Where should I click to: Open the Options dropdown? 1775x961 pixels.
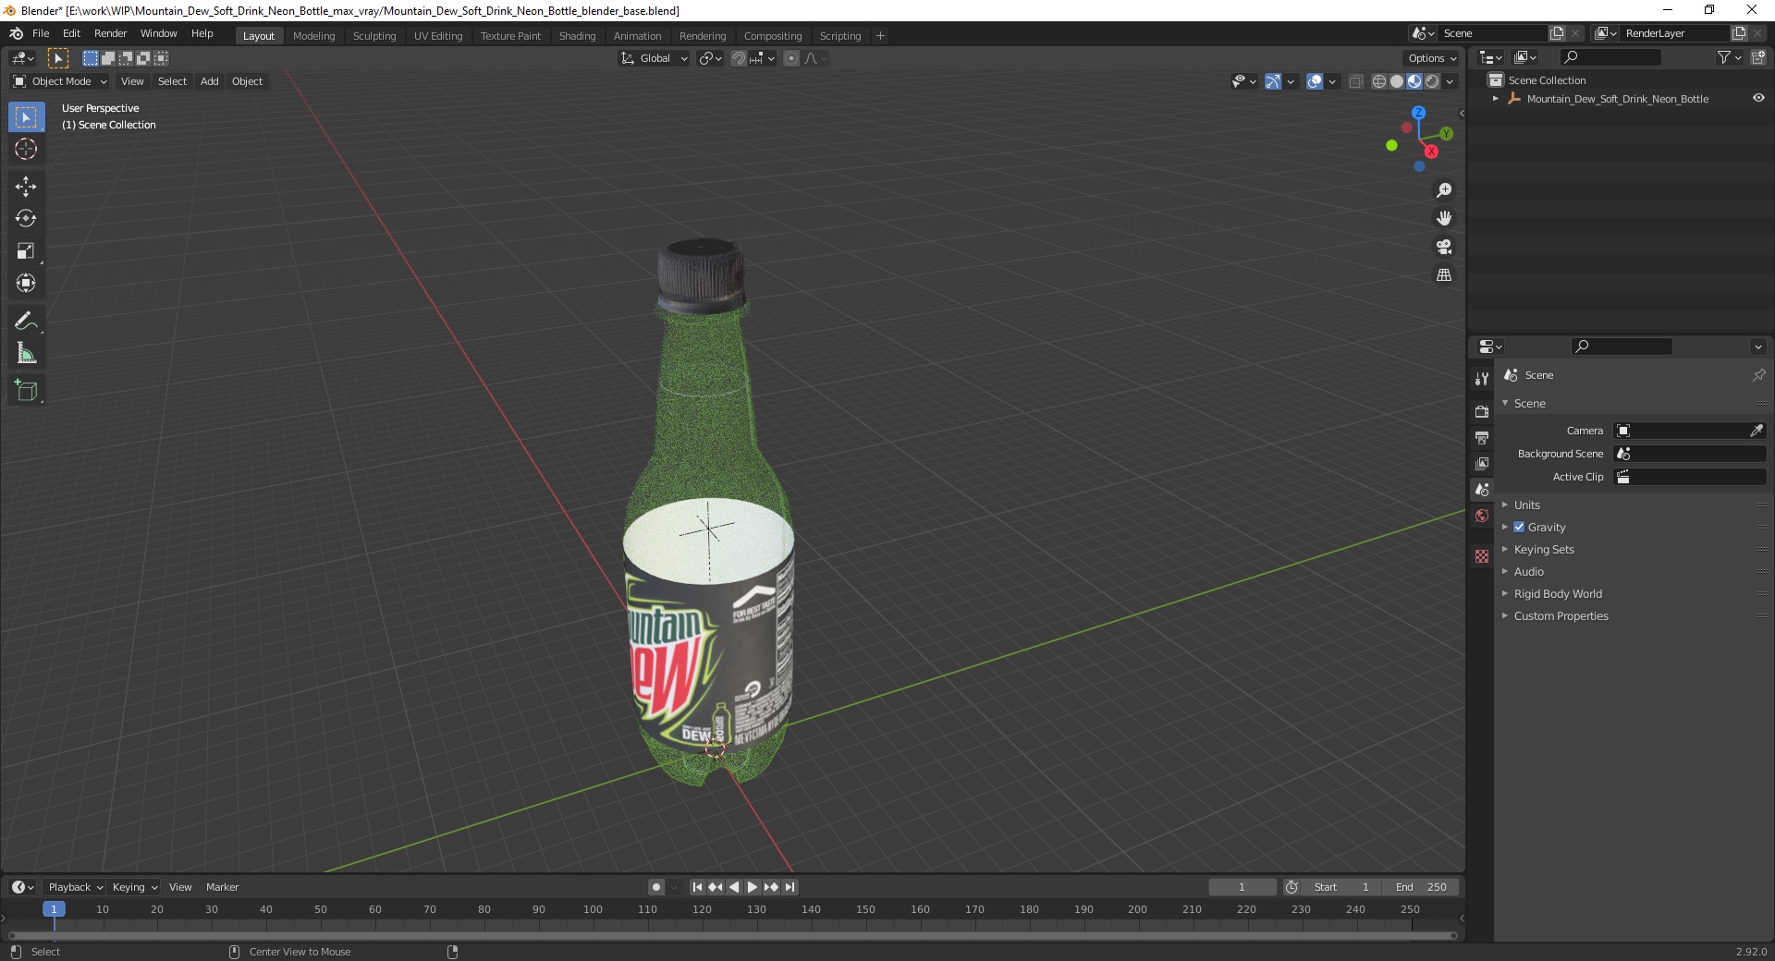1432,58
